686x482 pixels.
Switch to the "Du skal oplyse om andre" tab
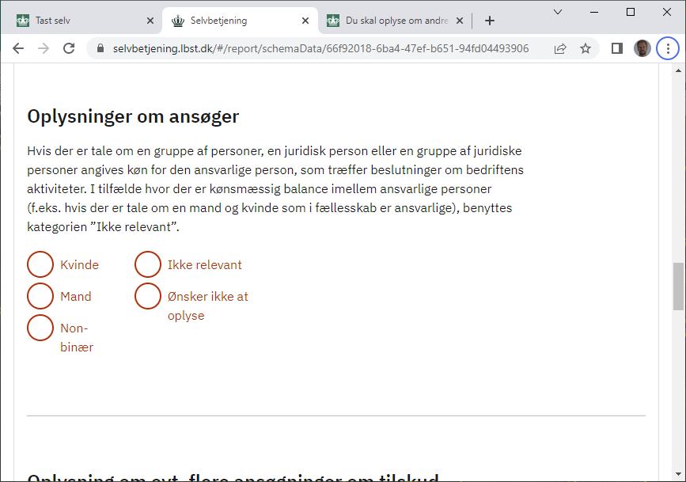point(389,21)
